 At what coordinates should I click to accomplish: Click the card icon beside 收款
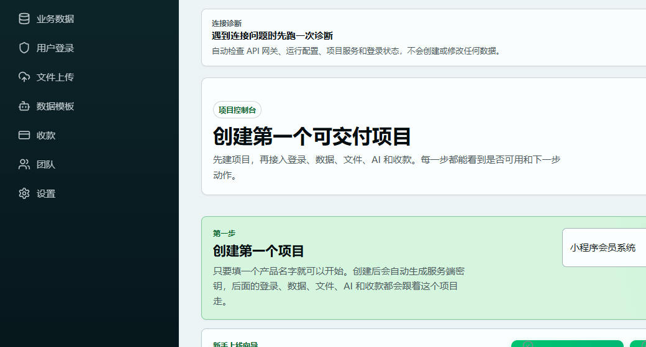point(24,135)
